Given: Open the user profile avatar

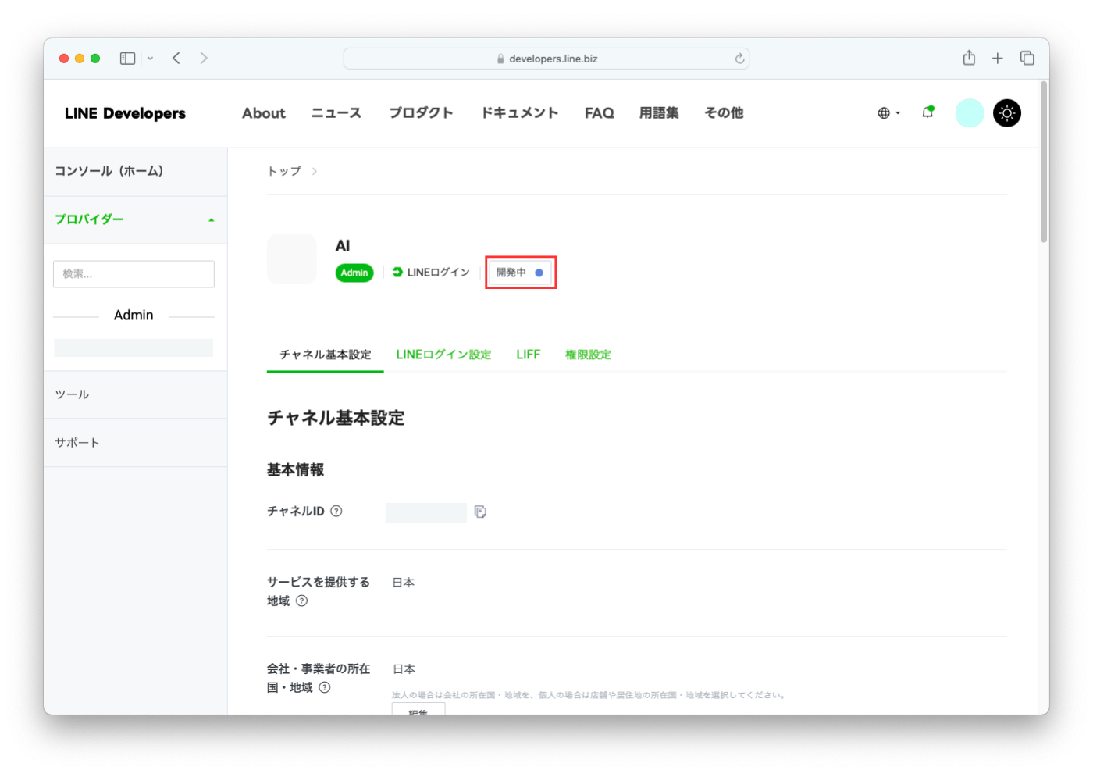Looking at the screenshot, I should tap(970, 113).
